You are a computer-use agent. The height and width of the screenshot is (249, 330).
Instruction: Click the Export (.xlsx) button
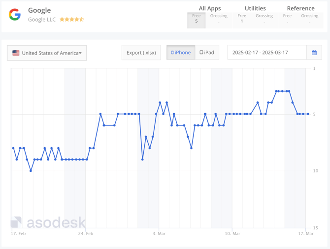click(141, 53)
